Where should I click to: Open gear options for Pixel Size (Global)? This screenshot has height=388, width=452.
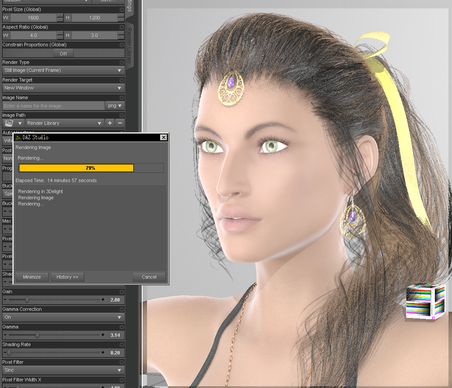[122, 10]
